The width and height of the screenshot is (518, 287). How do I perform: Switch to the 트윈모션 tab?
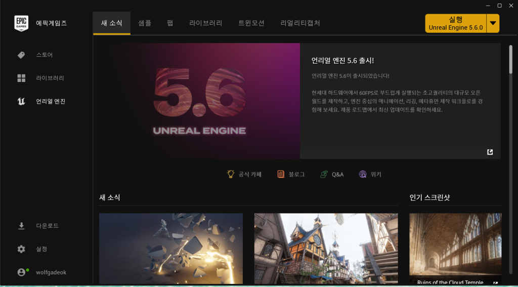pos(251,23)
